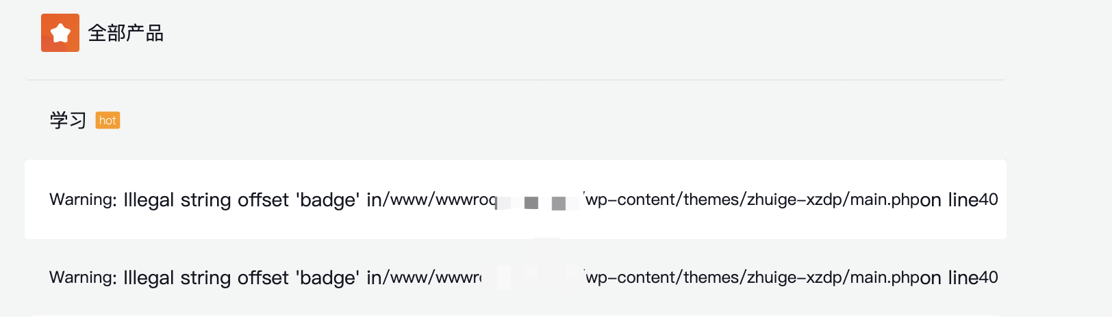The image size is (1112, 317).
Task: Click '/www/wwwroot' path in first warning
Action: pyautogui.click(x=440, y=199)
